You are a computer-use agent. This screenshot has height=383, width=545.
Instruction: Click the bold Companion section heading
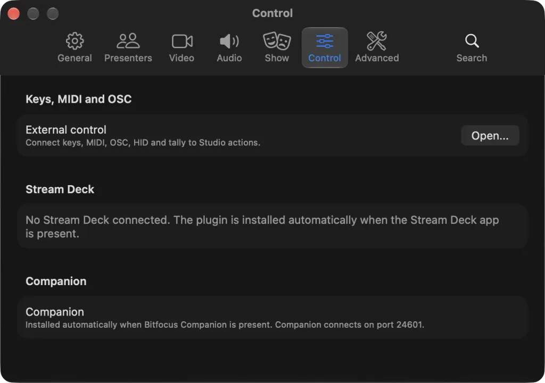pyautogui.click(x=56, y=281)
